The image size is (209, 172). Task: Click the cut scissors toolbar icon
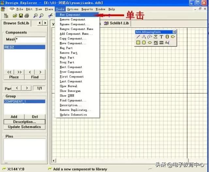pos(50,16)
